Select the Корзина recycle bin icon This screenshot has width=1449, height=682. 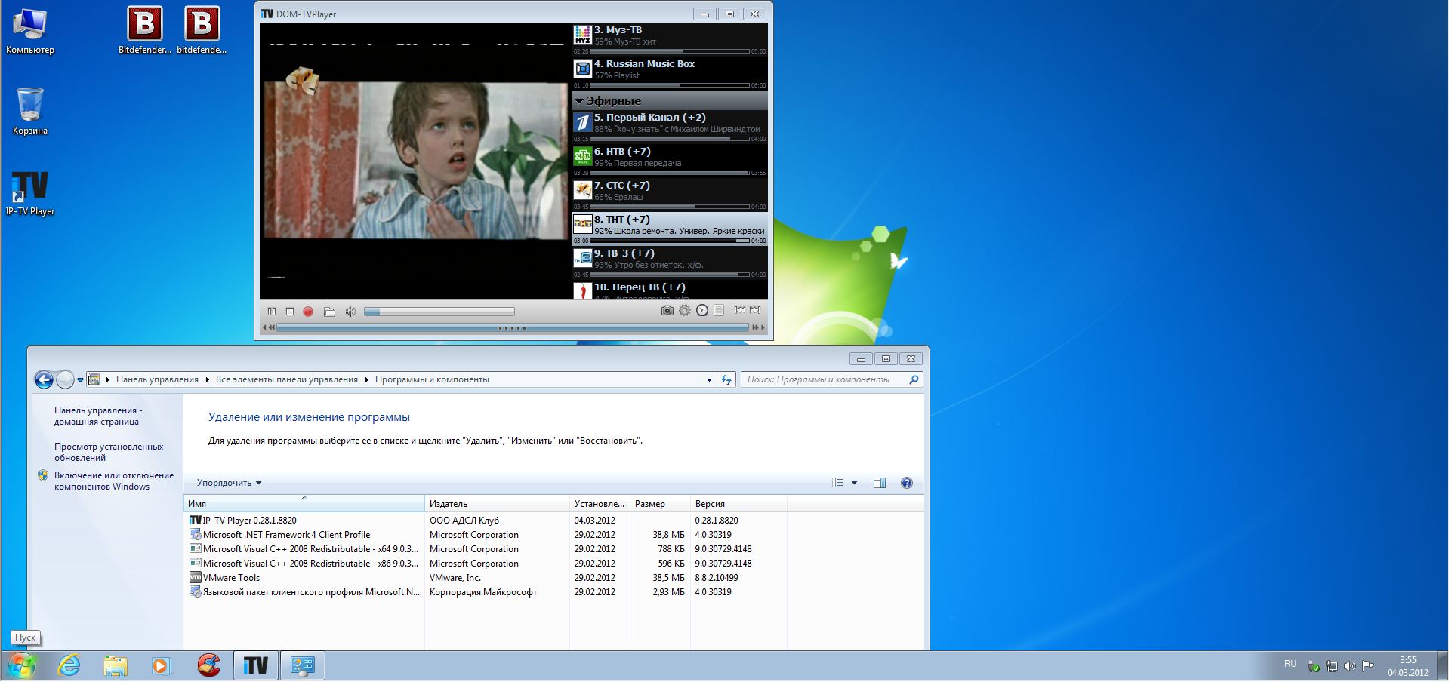(x=30, y=111)
